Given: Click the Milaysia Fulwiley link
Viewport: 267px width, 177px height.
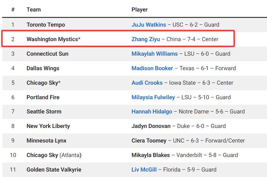Looking at the screenshot, I should pyautogui.click(x=153, y=97).
